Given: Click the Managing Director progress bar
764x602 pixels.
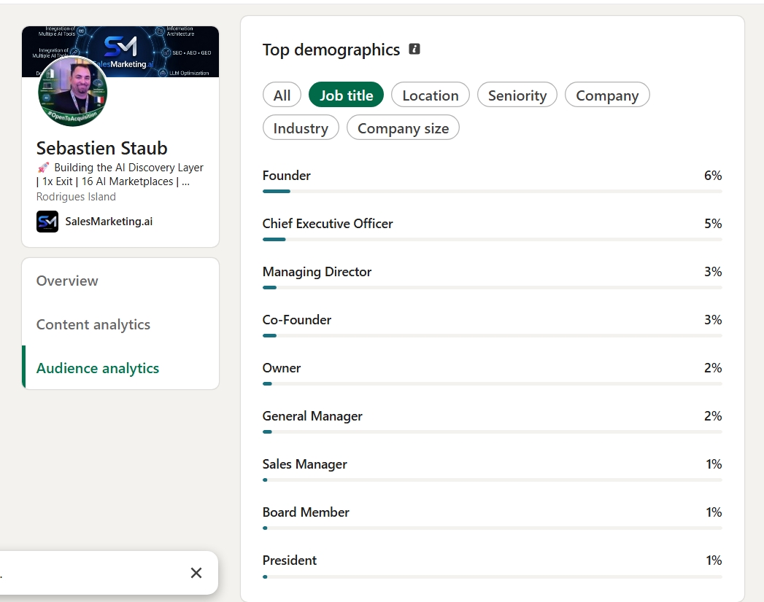Looking at the screenshot, I should 492,288.
